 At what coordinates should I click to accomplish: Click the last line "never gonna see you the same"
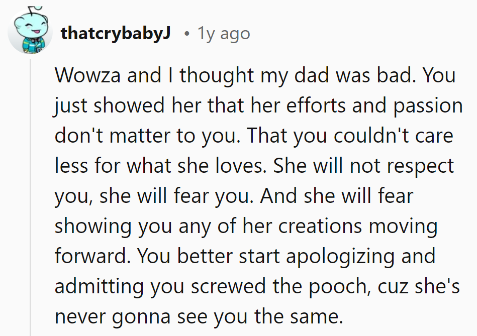coord(198,316)
